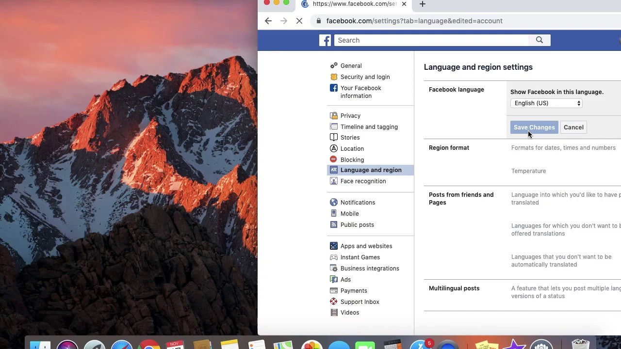Viewport: 621px width, 349px height.
Task: Click the Cancel button
Action: pos(573,127)
